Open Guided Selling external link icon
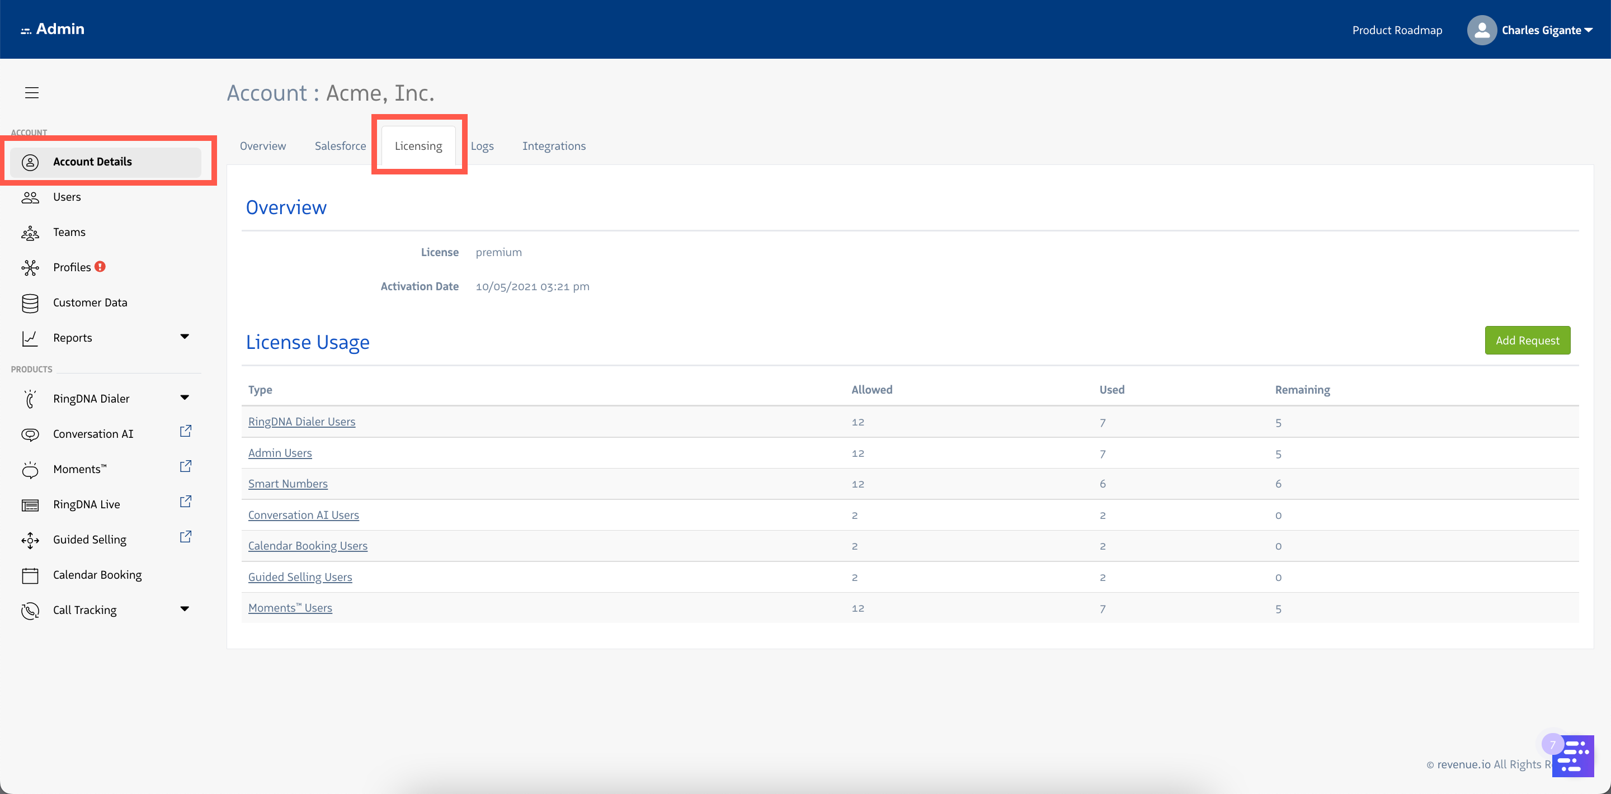 (186, 536)
